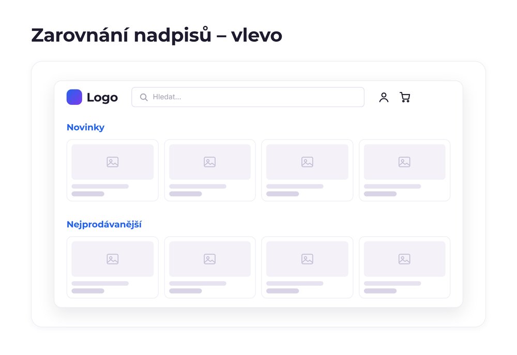Open the first product thumbnail under Novinky
The image size is (517, 355).
[112, 162]
